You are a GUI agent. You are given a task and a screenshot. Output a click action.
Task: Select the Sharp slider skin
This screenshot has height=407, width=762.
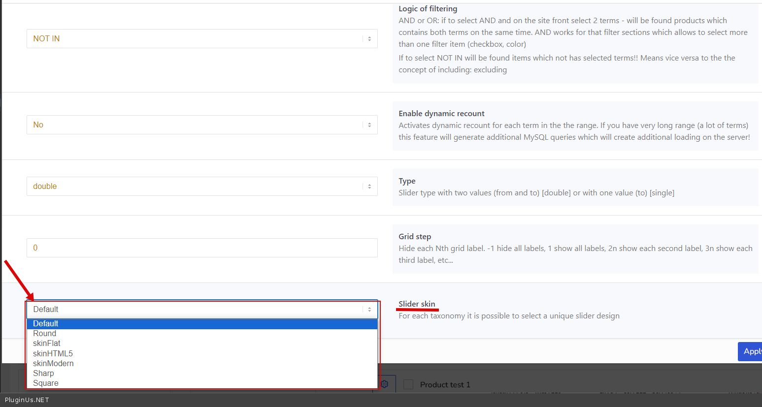click(43, 373)
